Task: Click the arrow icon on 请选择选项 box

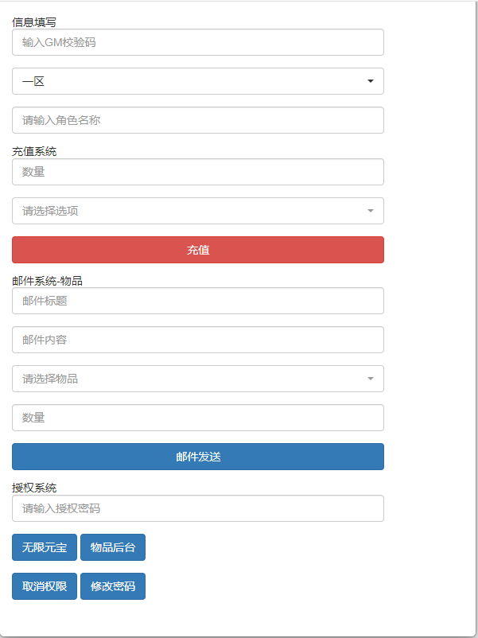Action: tap(371, 211)
